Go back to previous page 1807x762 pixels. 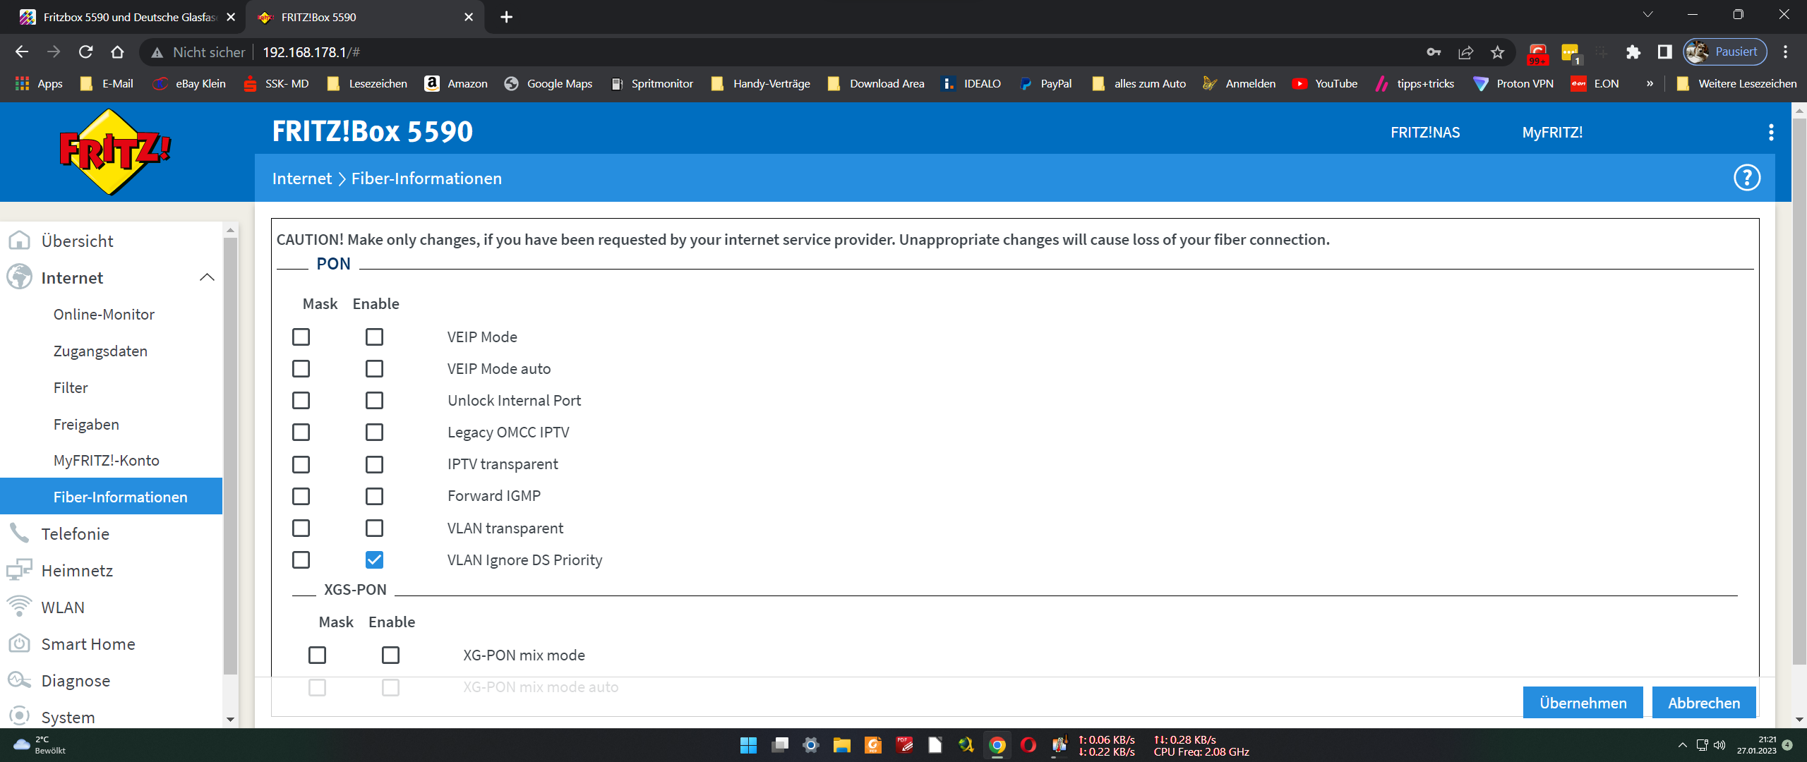tap(22, 52)
